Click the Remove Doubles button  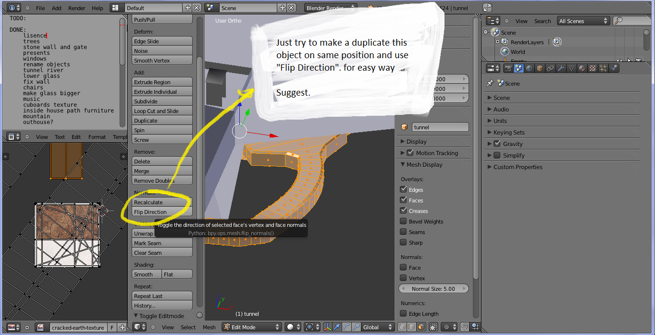tap(162, 181)
